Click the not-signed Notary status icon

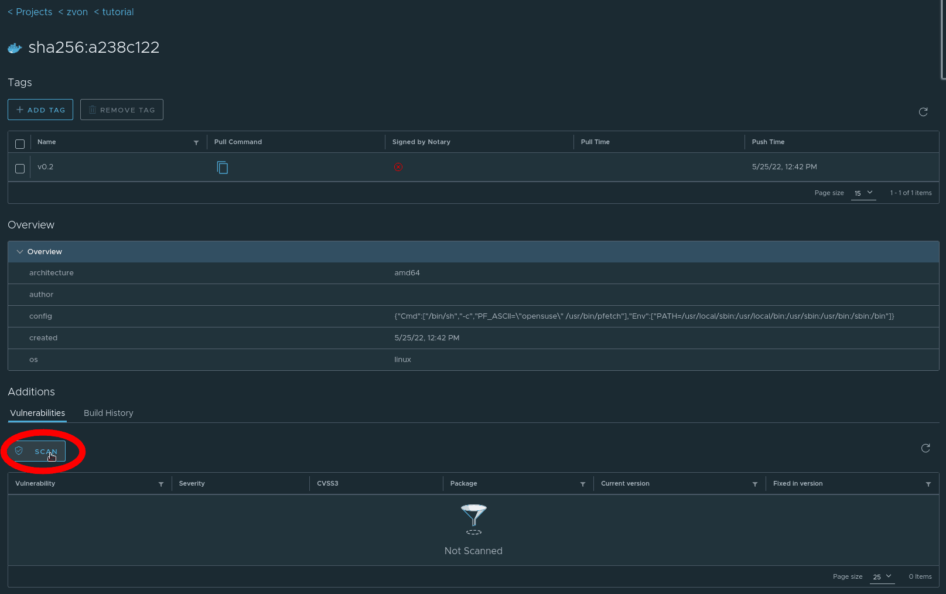tap(398, 167)
